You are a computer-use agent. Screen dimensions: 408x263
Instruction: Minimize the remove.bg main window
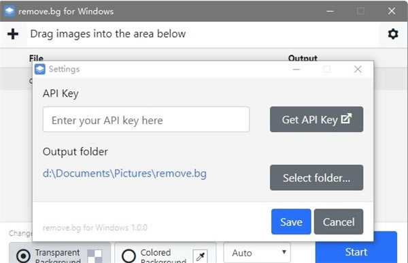(x=330, y=11)
